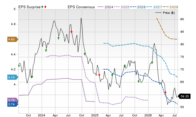Select the red EPS miss arrow from July 2024
Screen dimensions: 196x117
[x=71, y=32]
